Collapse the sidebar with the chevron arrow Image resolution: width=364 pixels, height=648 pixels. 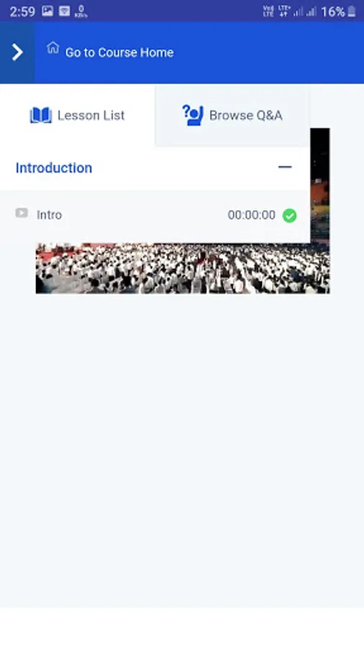17,53
